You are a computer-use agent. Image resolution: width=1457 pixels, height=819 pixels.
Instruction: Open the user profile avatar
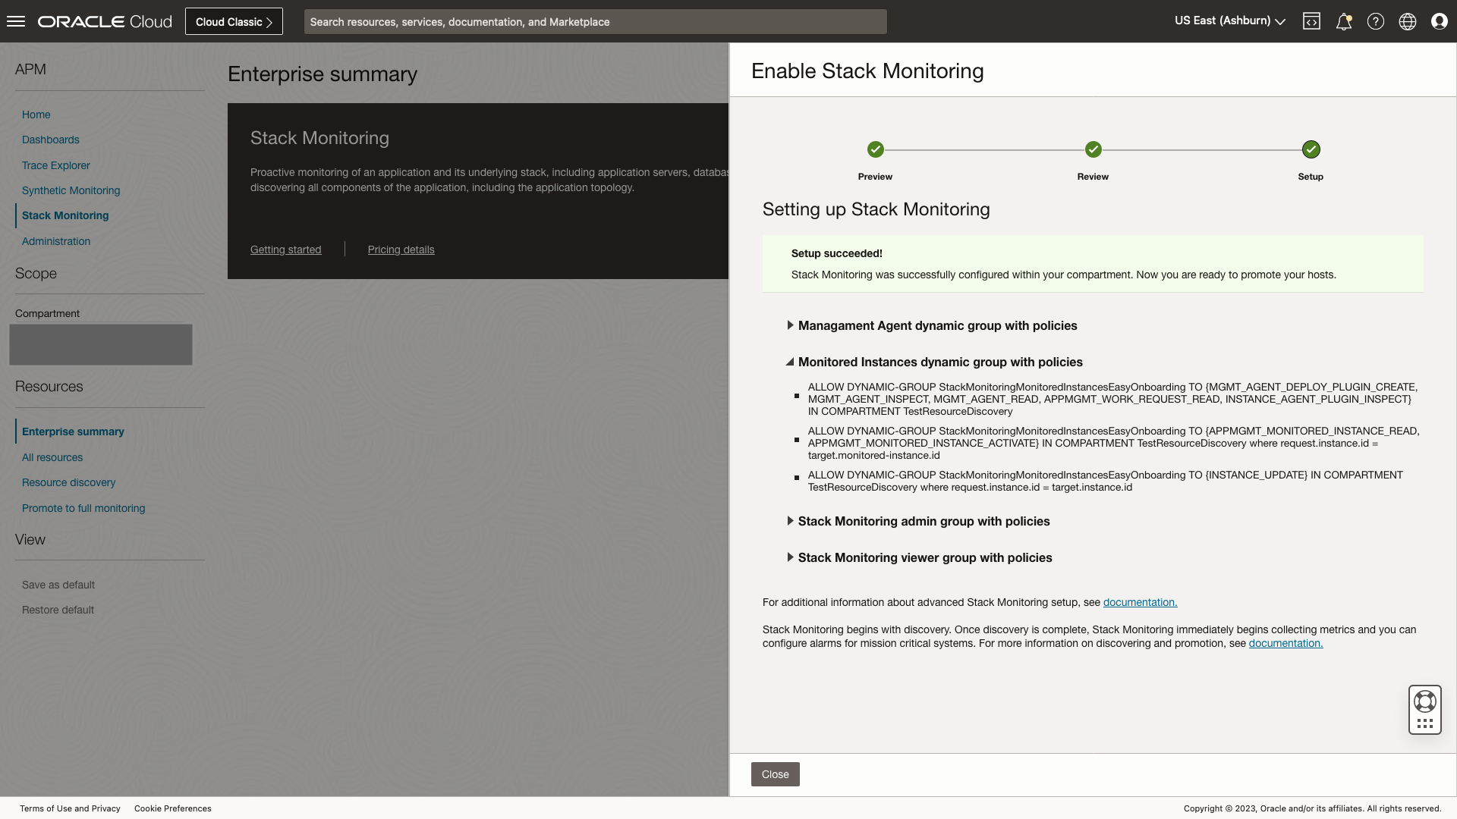[x=1440, y=20]
